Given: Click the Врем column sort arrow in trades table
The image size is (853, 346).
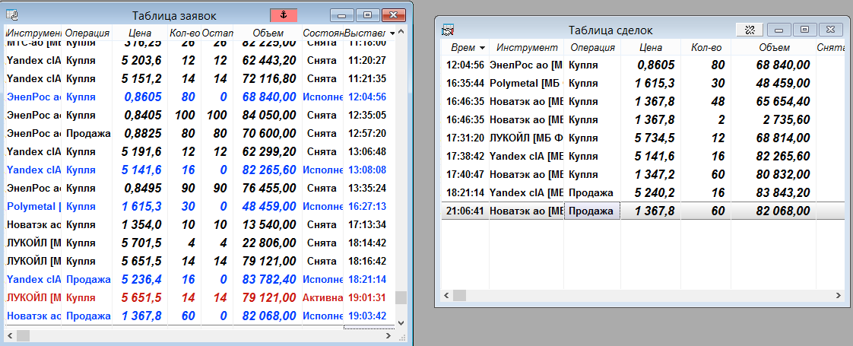Looking at the screenshot, I should pyautogui.click(x=481, y=48).
